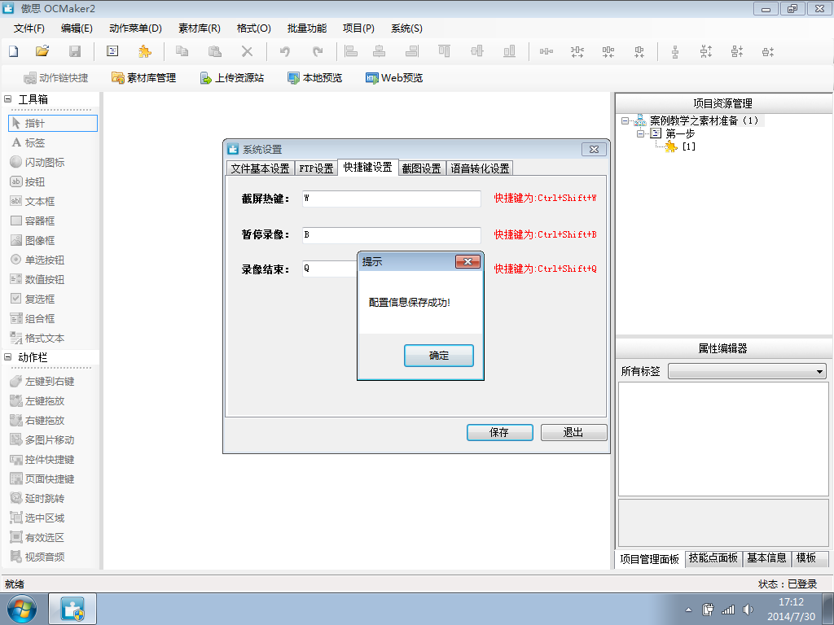Switch to the 技能点面板 tab
This screenshot has height=625, width=834.
pos(713,558)
